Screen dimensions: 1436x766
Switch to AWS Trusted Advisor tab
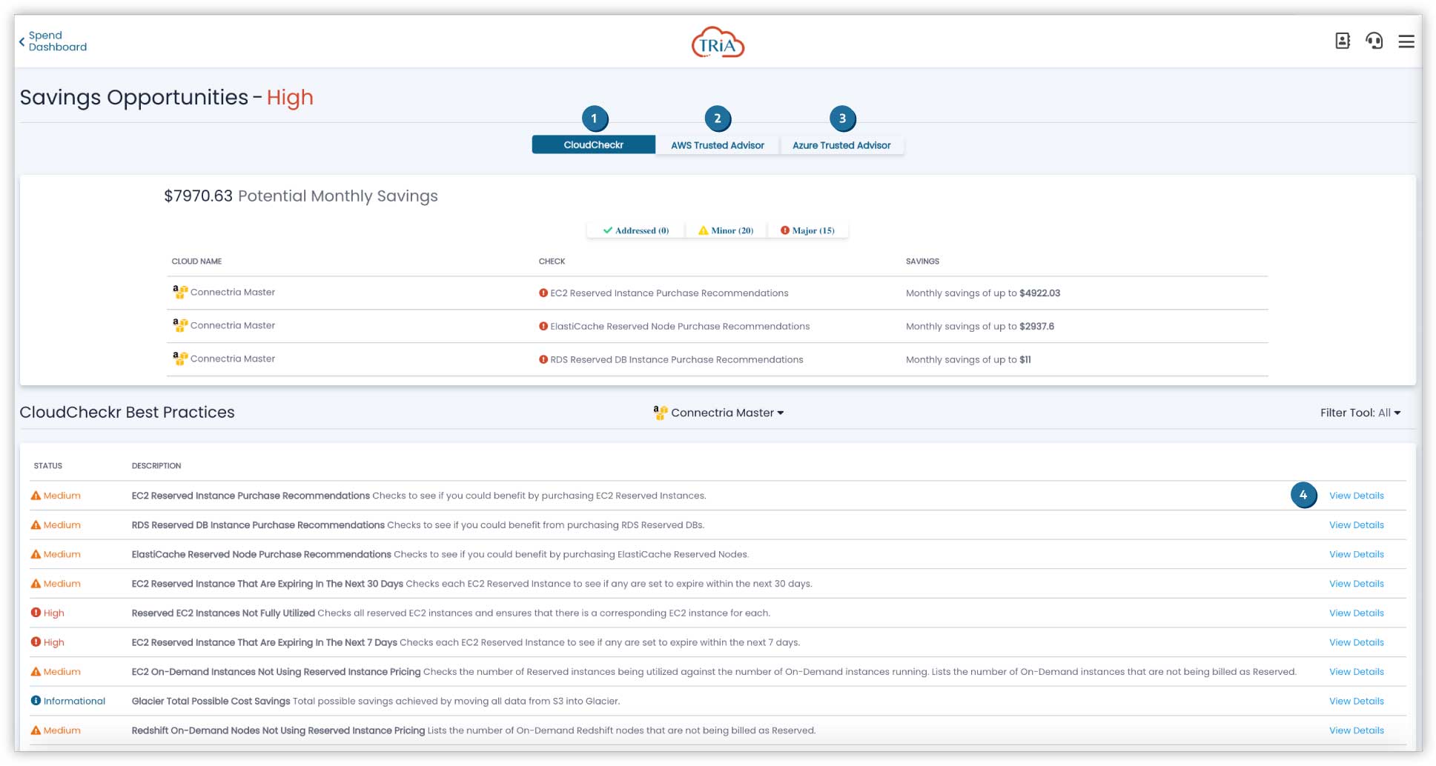718,145
